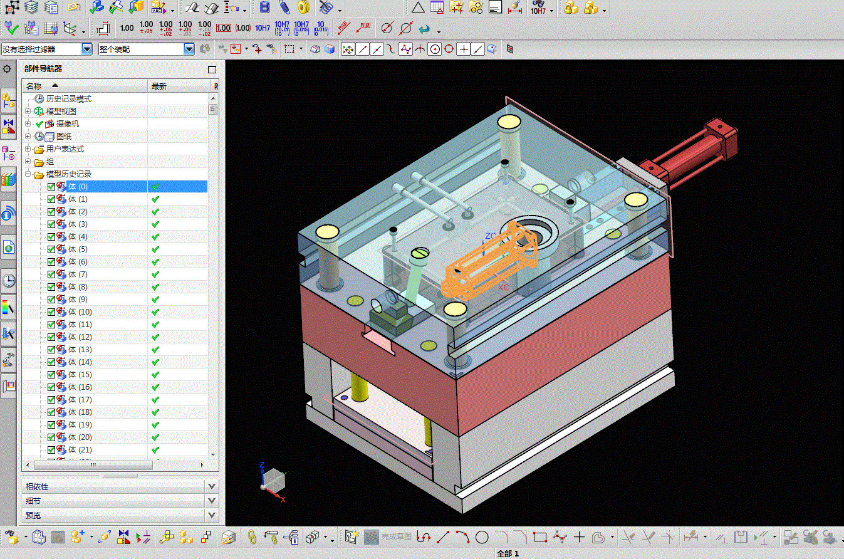
Task: Click the yellow disc spring icon
Action: [303, 8]
